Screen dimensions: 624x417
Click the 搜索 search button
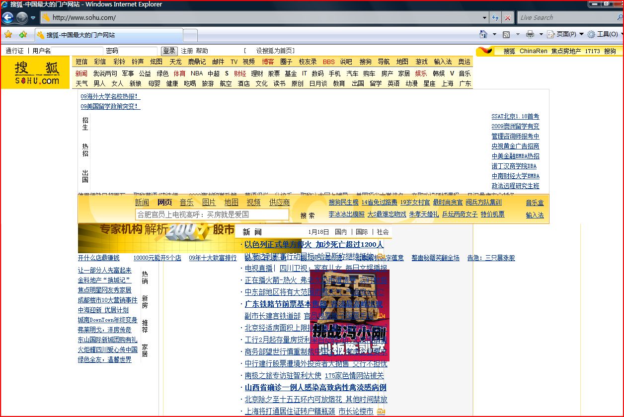pyautogui.click(x=308, y=215)
